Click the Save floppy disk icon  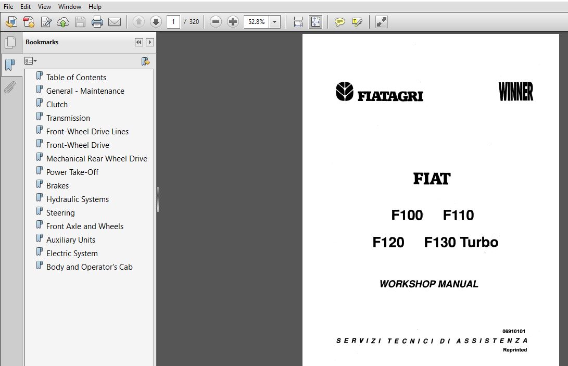click(x=80, y=22)
